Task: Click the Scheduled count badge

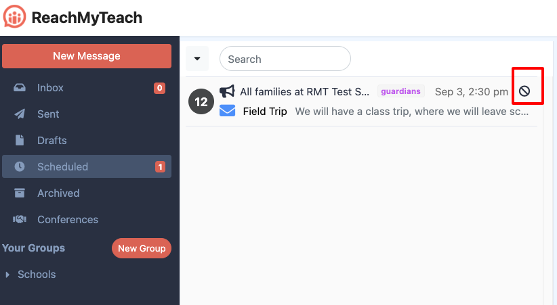Action: [x=160, y=167]
